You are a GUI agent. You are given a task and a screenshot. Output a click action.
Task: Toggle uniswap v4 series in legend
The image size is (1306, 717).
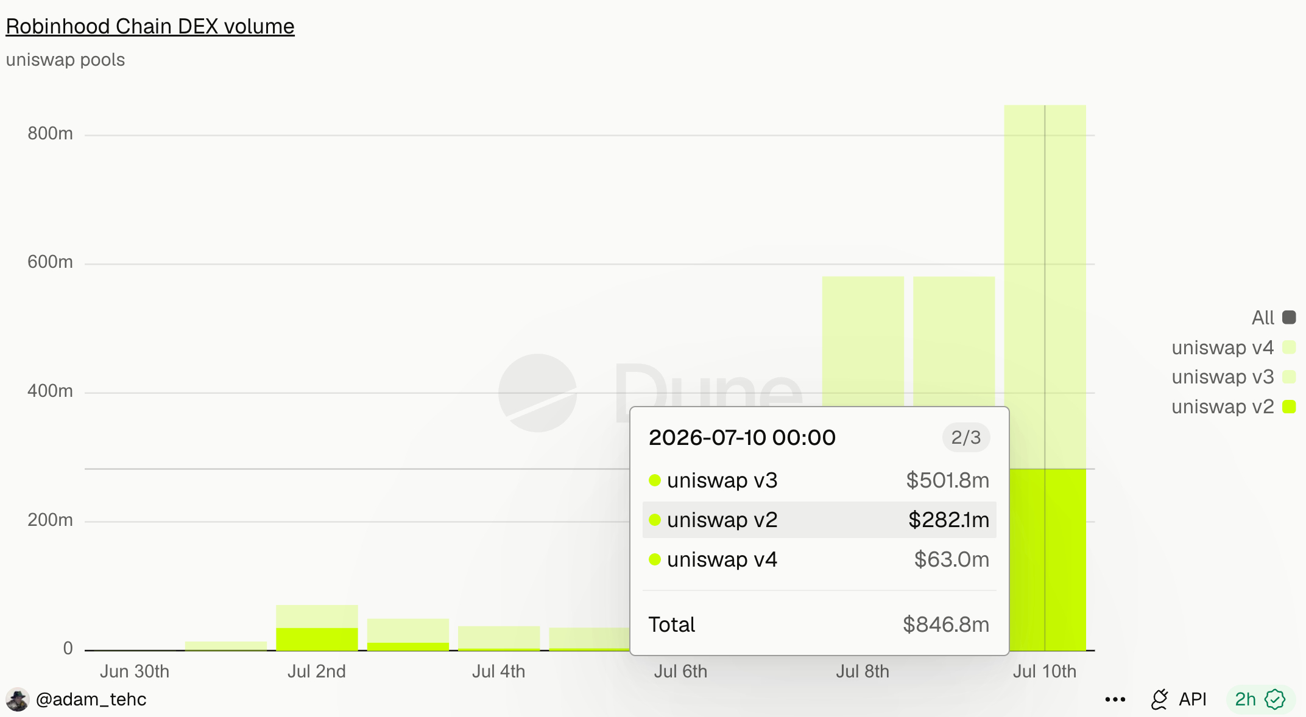point(1234,347)
